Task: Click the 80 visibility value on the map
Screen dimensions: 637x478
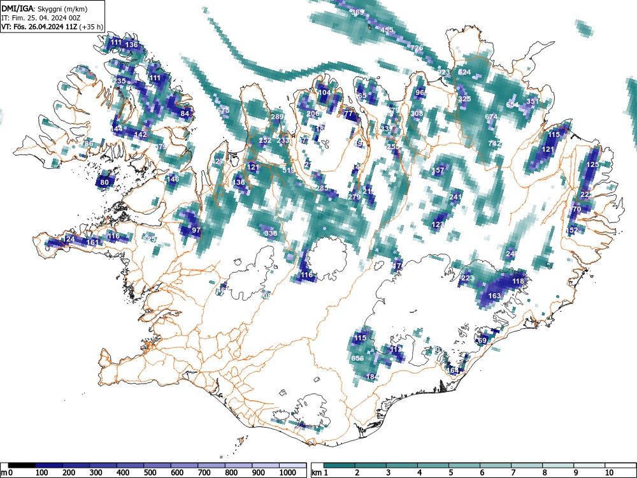Action: [x=104, y=182]
